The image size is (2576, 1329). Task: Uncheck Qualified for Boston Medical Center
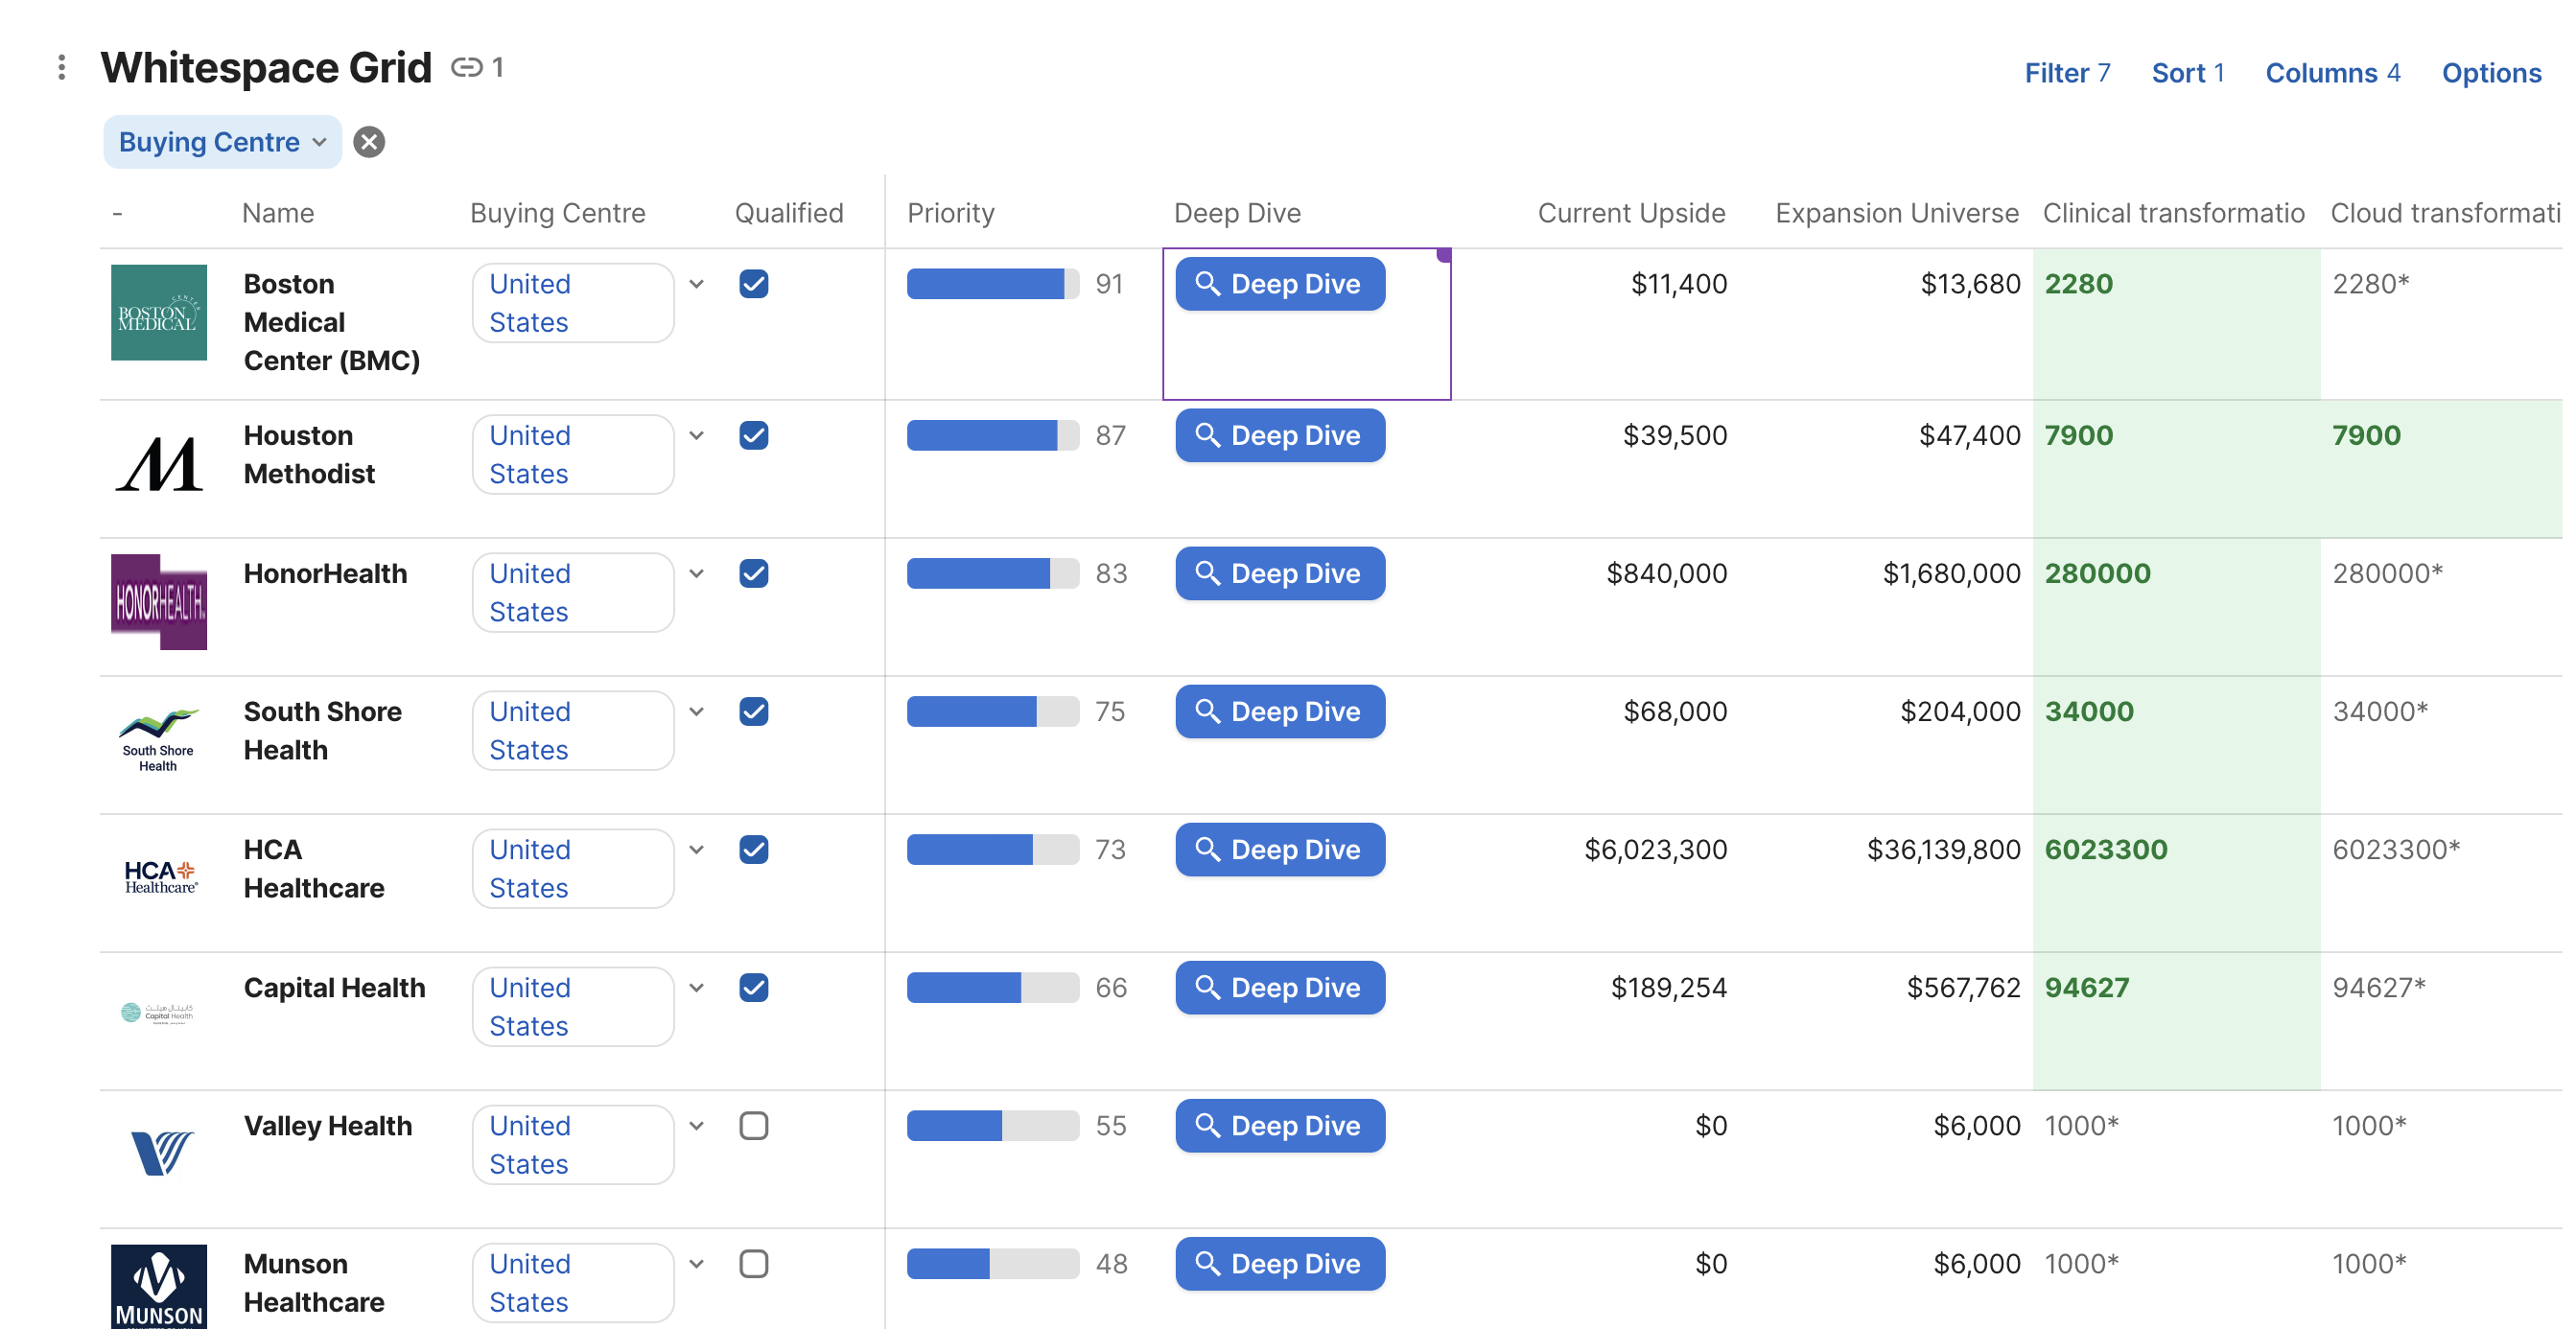pos(753,284)
